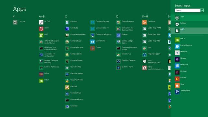Launch DivX Plus Player

[124, 68]
